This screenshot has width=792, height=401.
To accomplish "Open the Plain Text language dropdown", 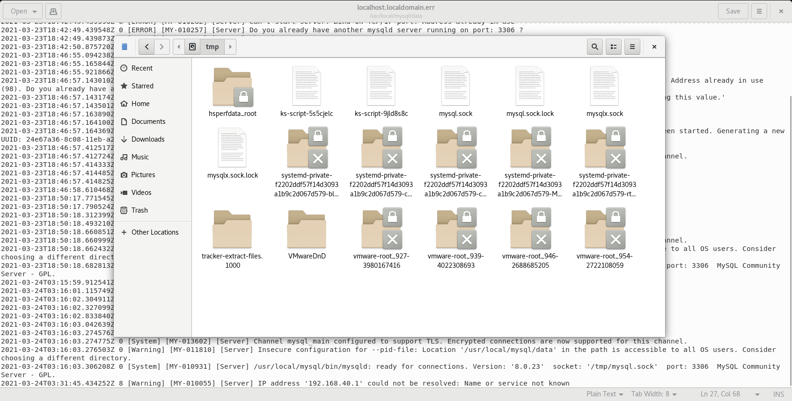I will tap(605, 394).
